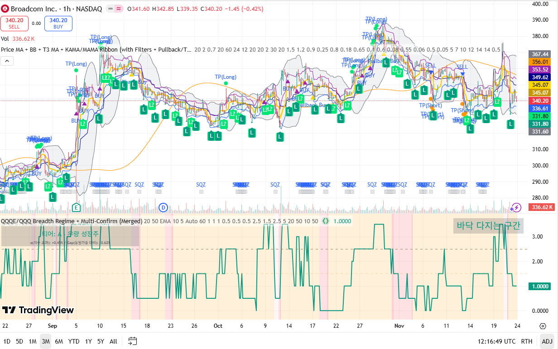The height and width of the screenshot is (349, 558).
Task: Toggle the RTH session setting
Action: pyautogui.click(x=527, y=341)
